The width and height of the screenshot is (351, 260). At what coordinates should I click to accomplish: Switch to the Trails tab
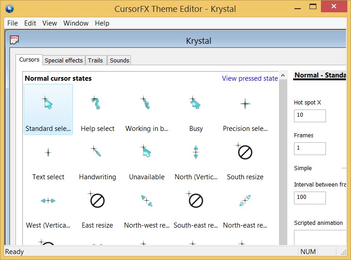click(95, 61)
